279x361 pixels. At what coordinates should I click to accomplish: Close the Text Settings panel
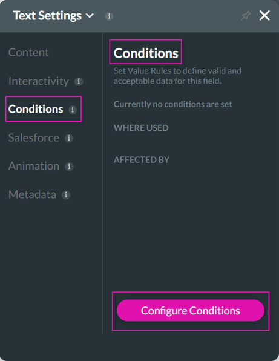pos(264,16)
